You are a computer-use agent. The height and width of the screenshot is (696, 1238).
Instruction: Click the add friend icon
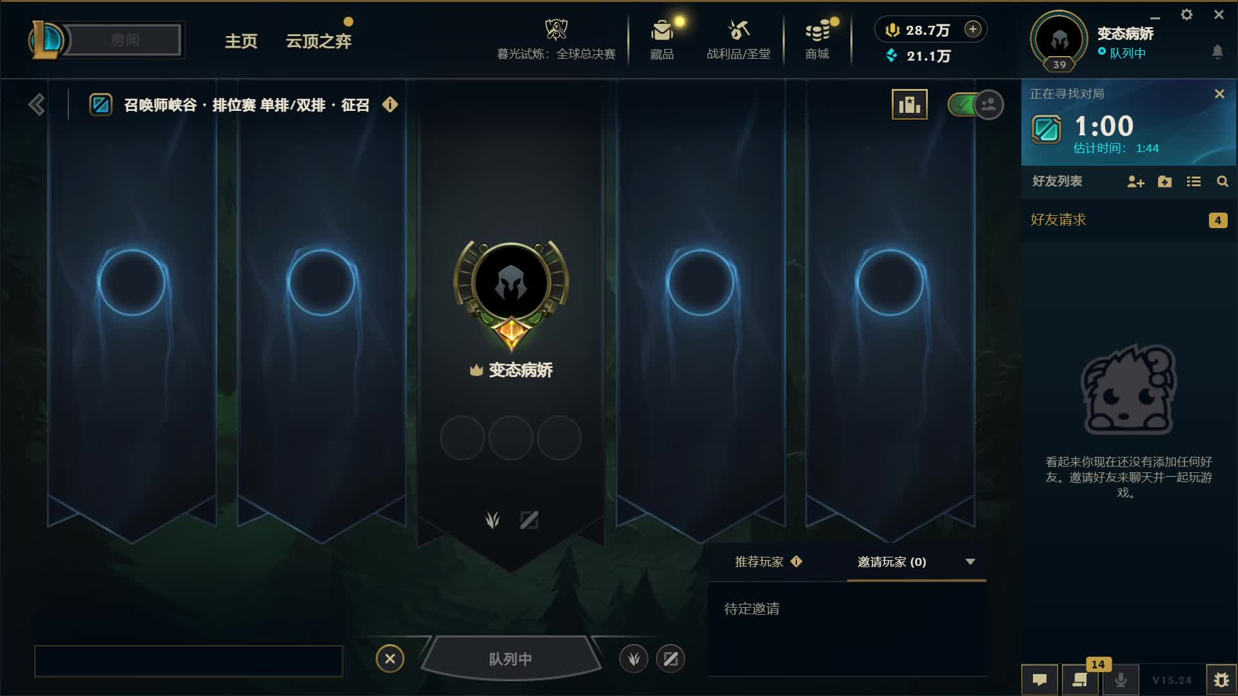1135,182
